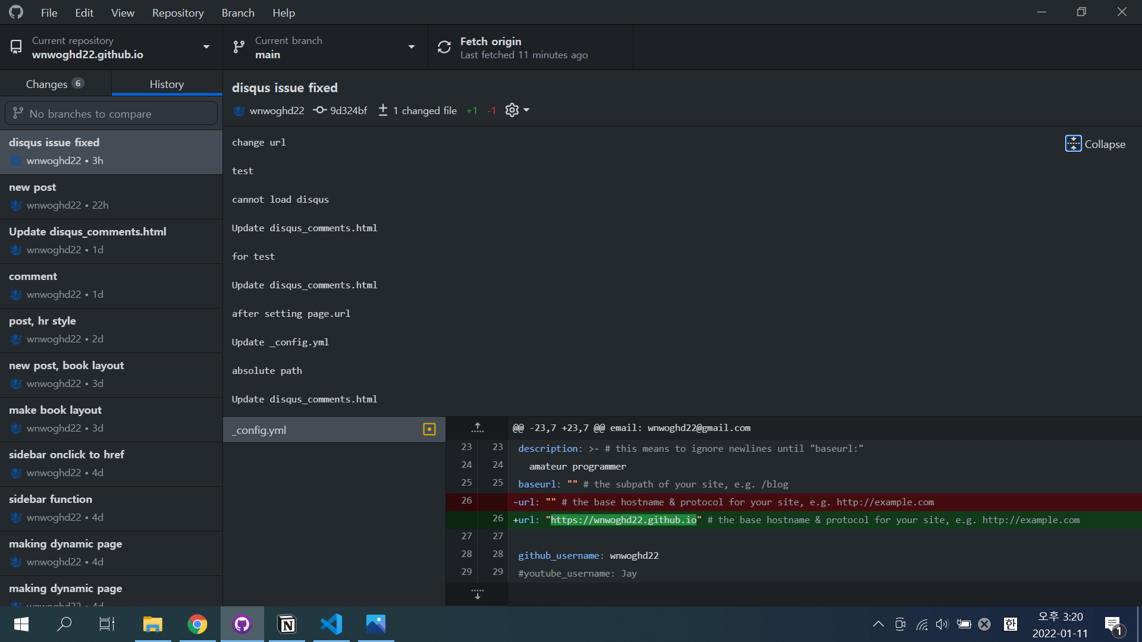The width and height of the screenshot is (1142, 642).
Task: Open the Help menu
Action: pos(284,12)
